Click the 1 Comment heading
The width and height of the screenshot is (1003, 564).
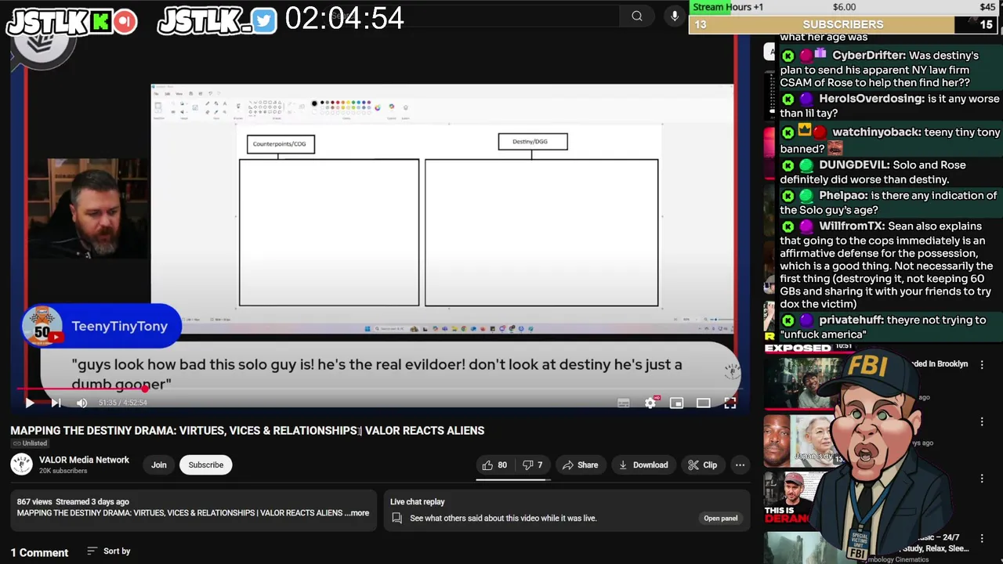pos(39,552)
